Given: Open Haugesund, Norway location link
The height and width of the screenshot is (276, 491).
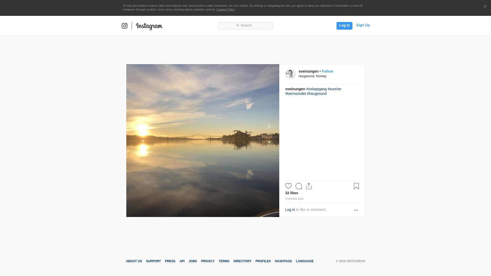Looking at the screenshot, I should pos(312,76).
